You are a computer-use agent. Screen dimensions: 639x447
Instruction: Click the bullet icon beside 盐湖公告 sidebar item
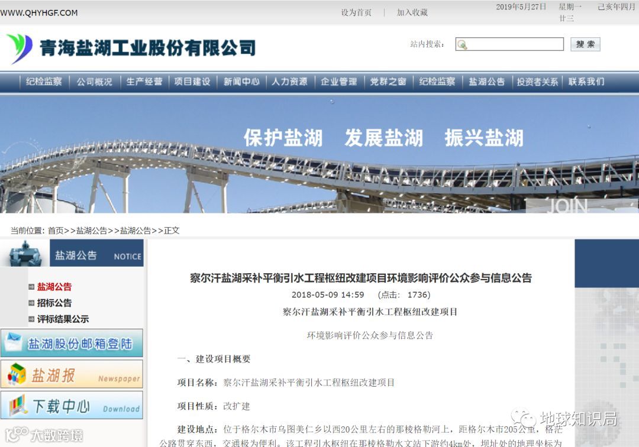(x=31, y=287)
